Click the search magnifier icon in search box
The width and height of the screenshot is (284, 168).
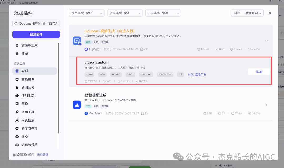(16, 24)
